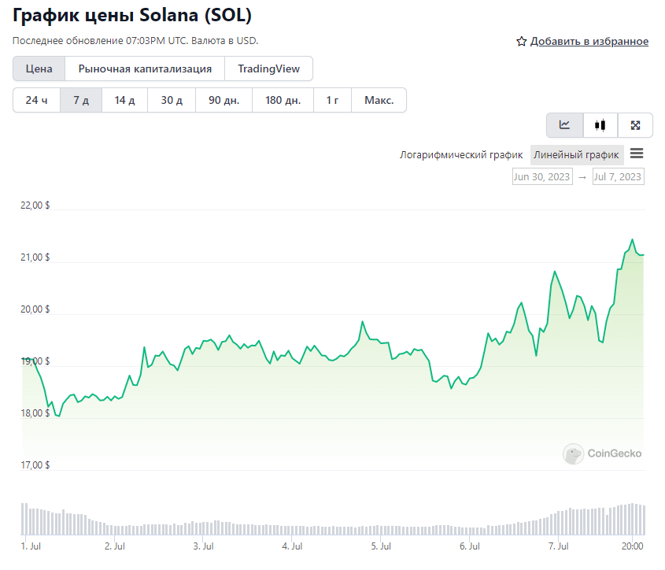Switch to the candlestick chart icon
Image resolution: width=665 pixels, height=570 pixels.
[x=600, y=125]
